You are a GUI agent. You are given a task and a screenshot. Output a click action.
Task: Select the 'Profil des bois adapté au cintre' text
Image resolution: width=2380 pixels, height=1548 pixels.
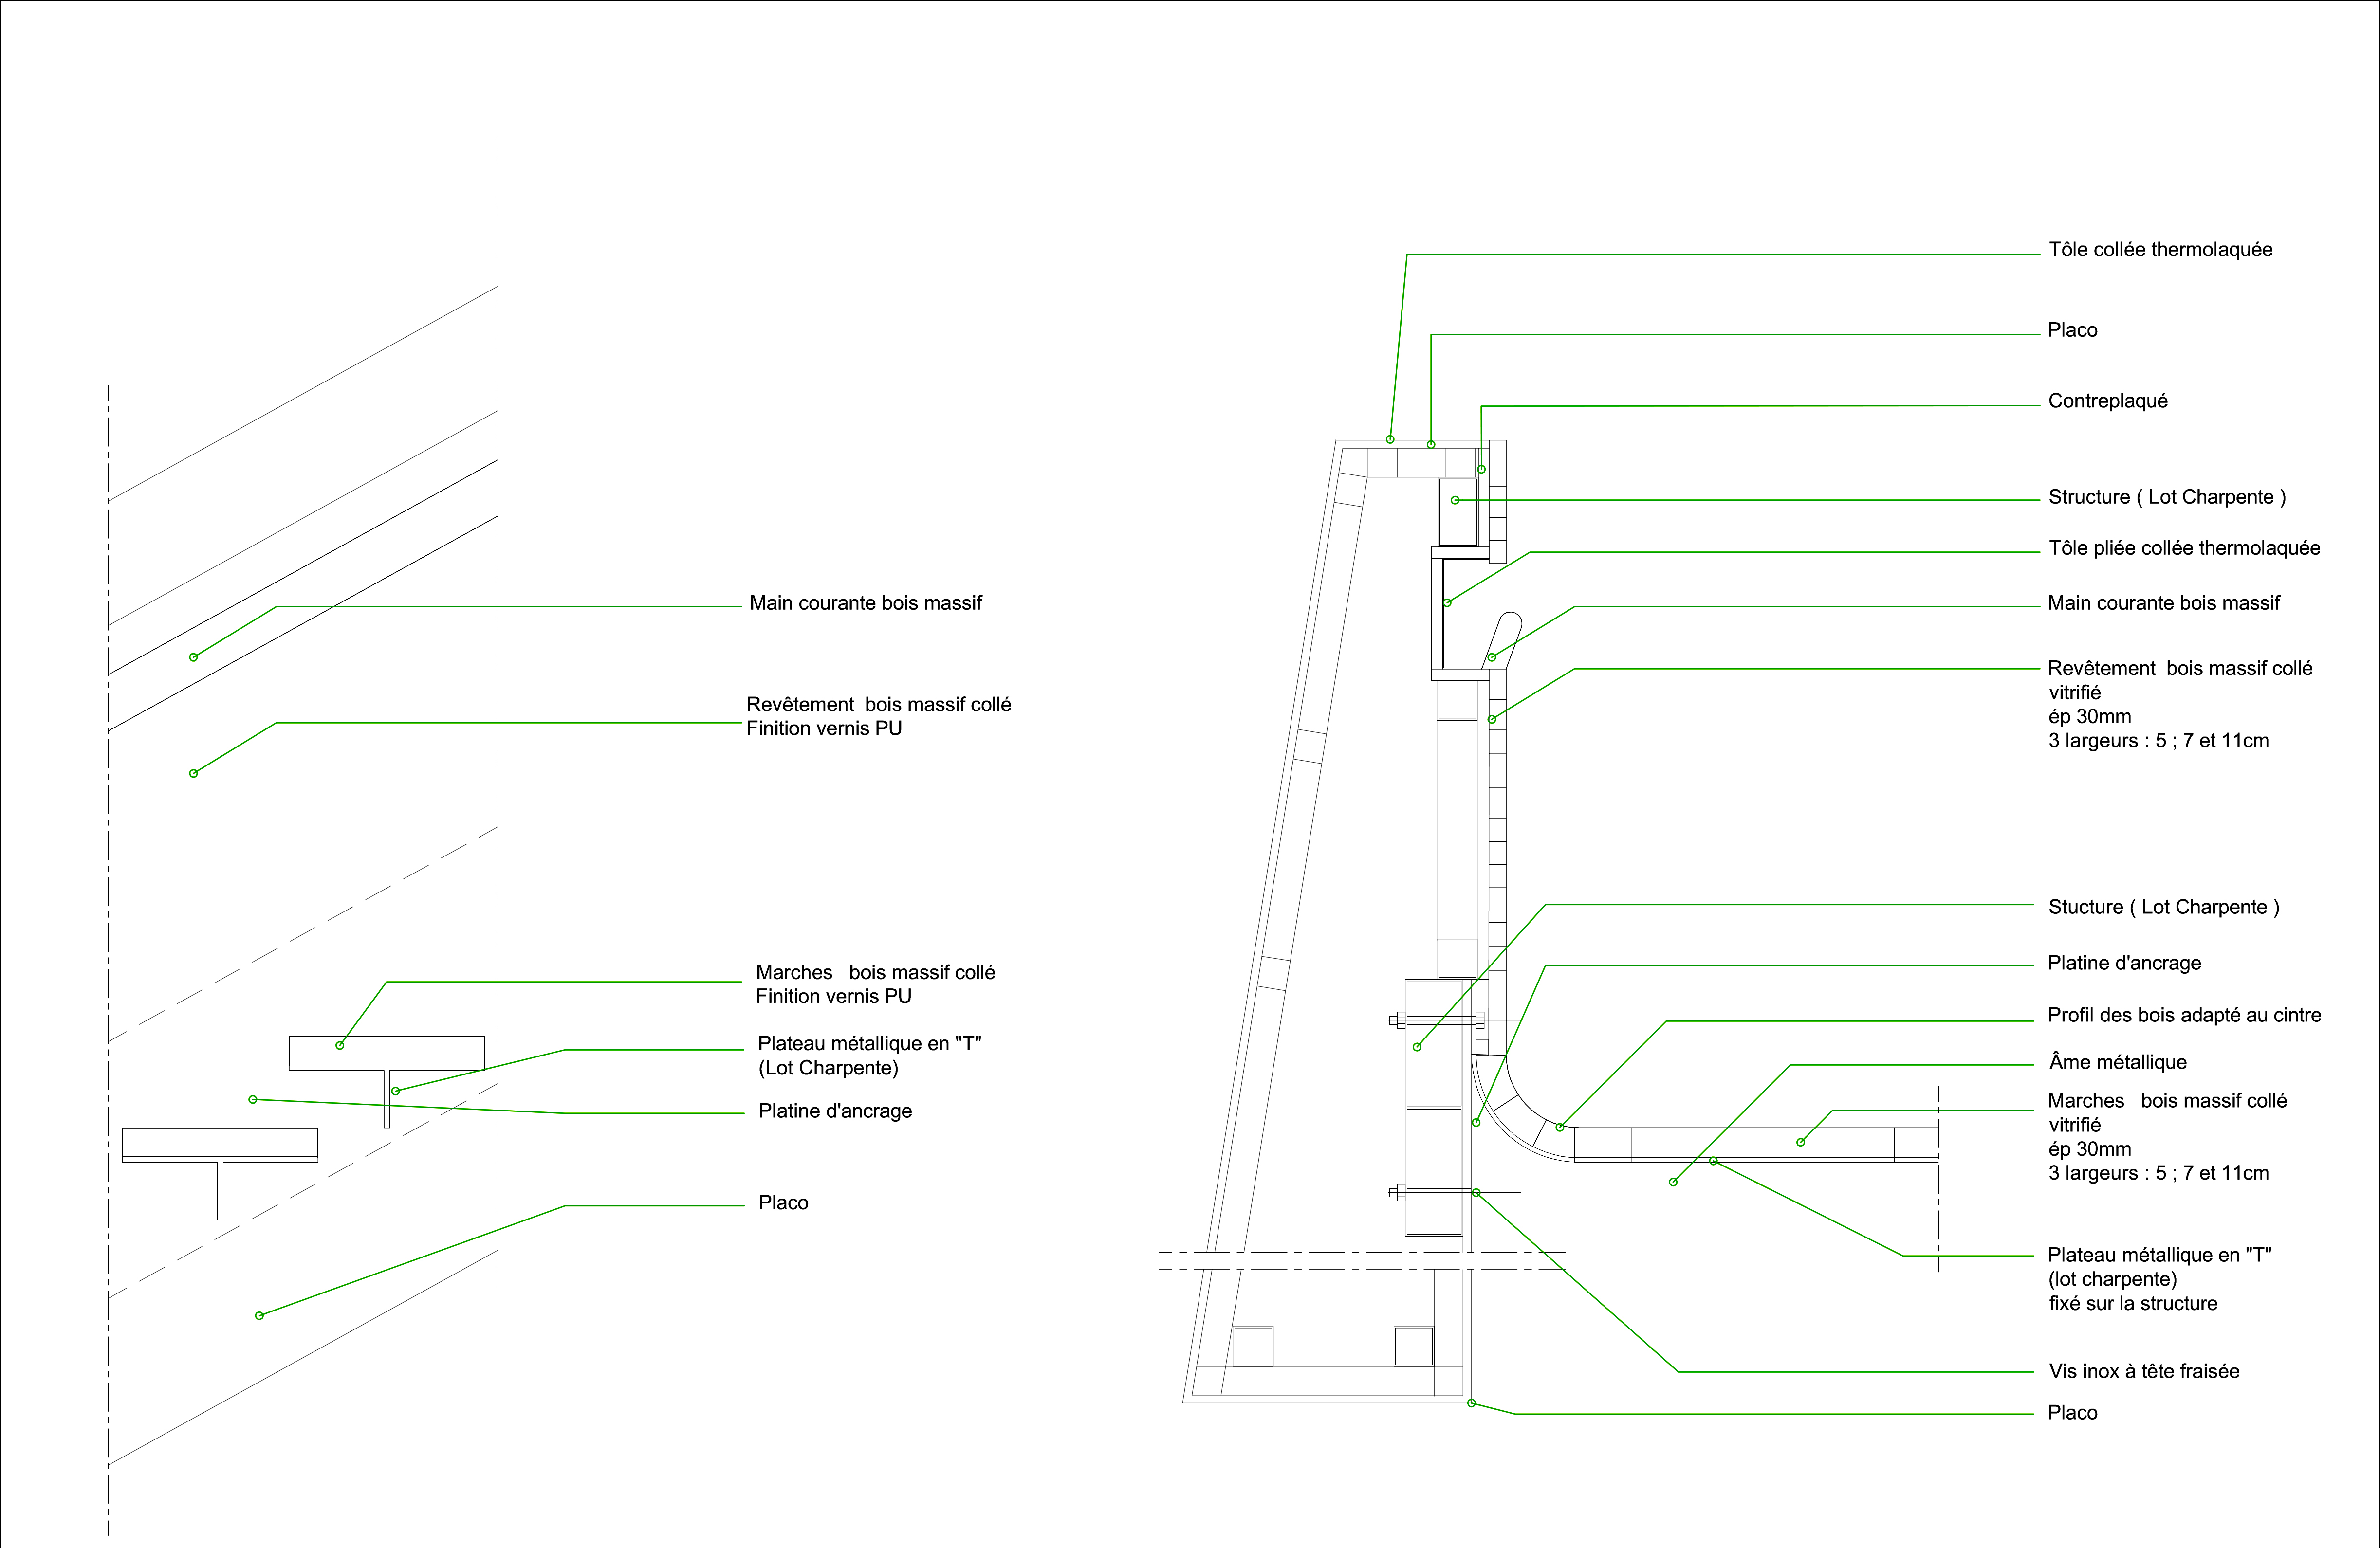(x=2184, y=1015)
